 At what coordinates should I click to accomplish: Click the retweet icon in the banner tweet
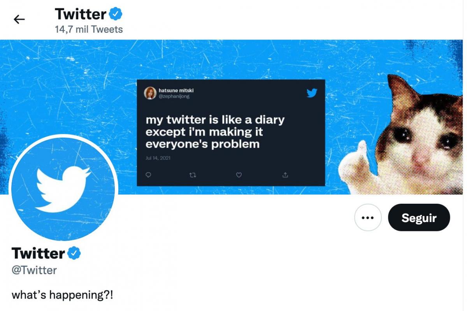[x=192, y=175]
